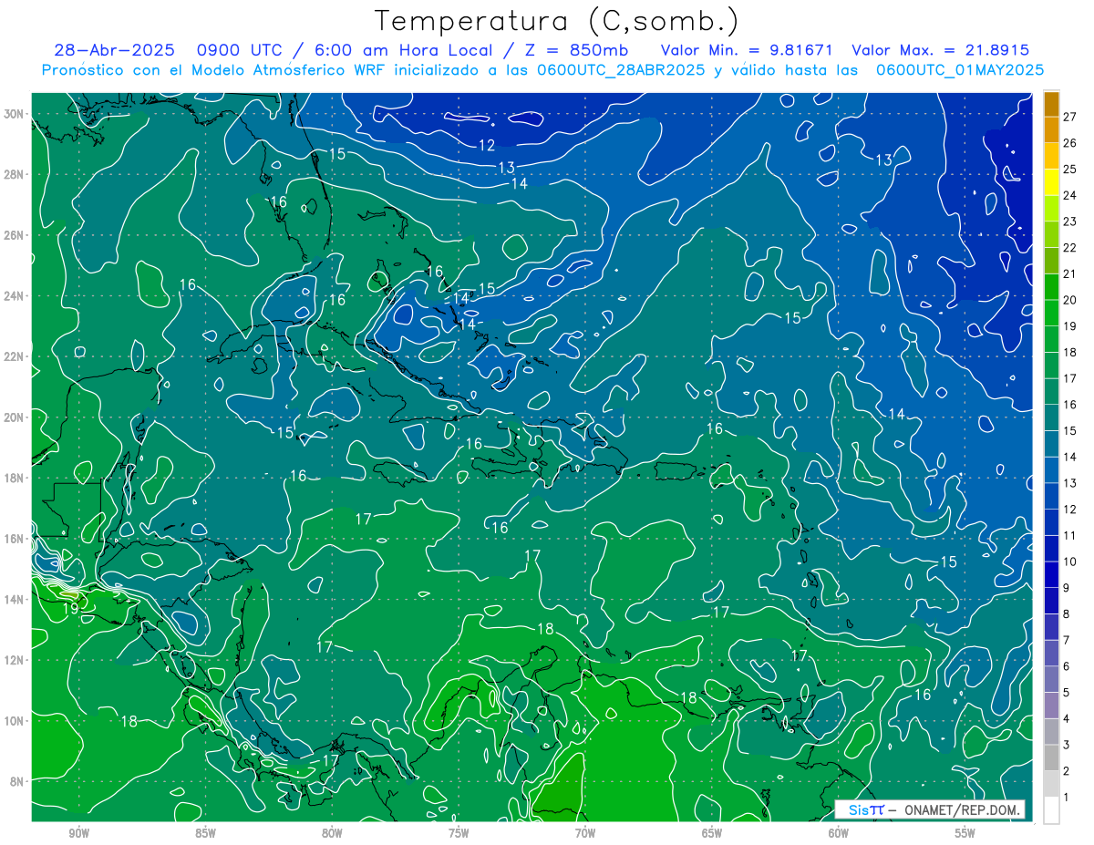Click the color scale label "23"
The width and height of the screenshot is (1094, 845).
(1070, 222)
